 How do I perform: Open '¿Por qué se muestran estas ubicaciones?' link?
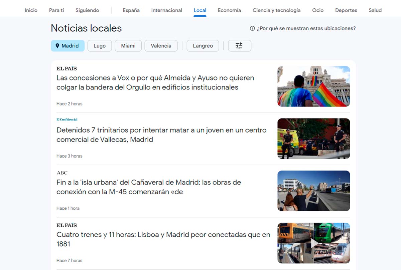tap(306, 28)
